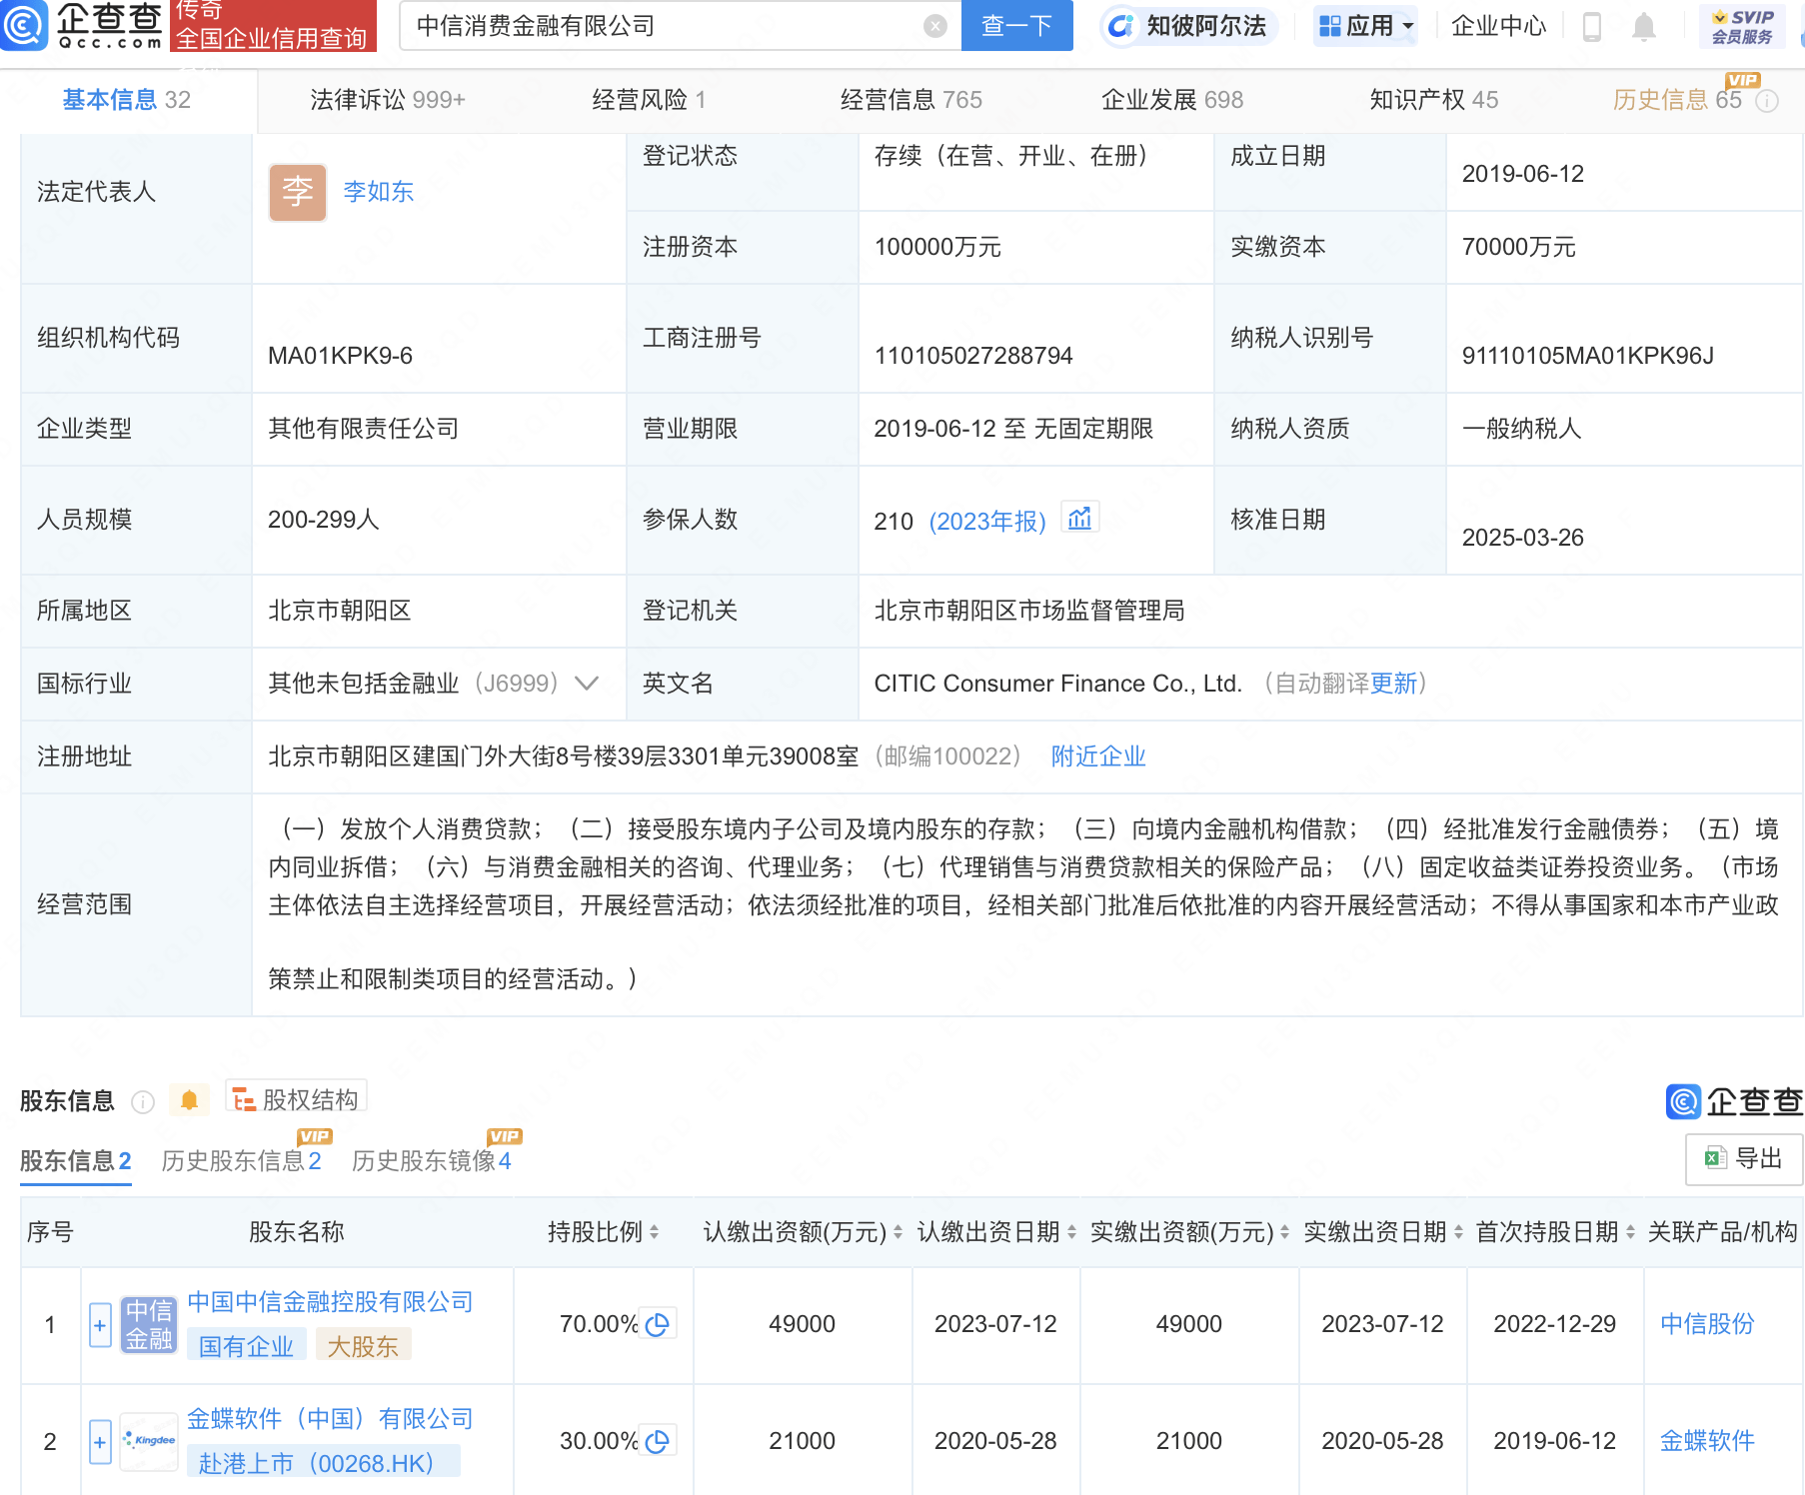Select the 股东信息 2 sub-tab
The image size is (1805, 1495).
(76, 1161)
